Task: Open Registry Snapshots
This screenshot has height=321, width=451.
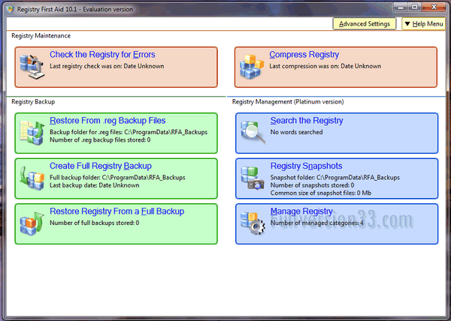Action: pos(307,166)
